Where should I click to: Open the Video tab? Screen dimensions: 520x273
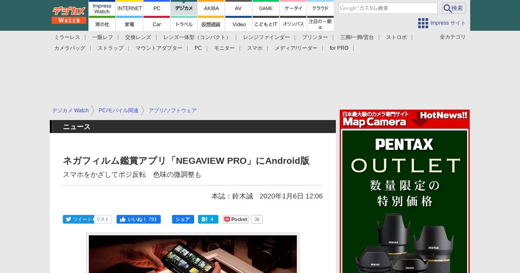point(239,24)
